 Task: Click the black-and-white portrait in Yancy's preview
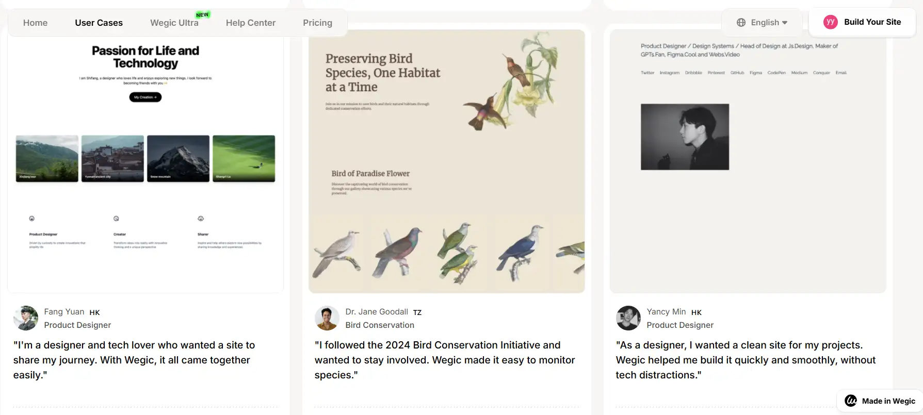click(685, 137)
